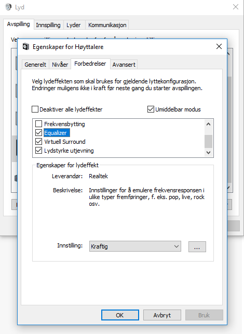Viewport: 244px width, 334px height.
Task: Select the Frekvensbytting label
Action: pyautogui.click(x=64, y=124)
